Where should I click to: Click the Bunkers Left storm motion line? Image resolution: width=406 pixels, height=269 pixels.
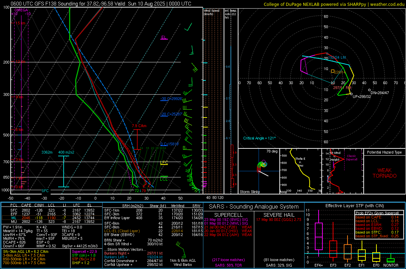[133, 257]
